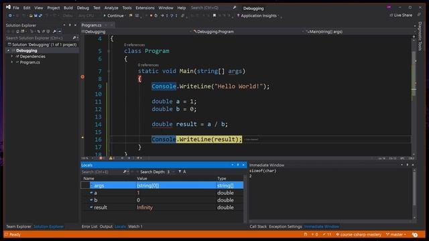Click the master branch status bar item
Screen dimensions: 429x241
[396, 234]
